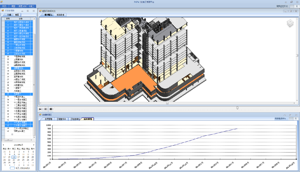Click the 序号 column header
The width and height of the screenshot is (300, 172).
[x=8, y=19]
